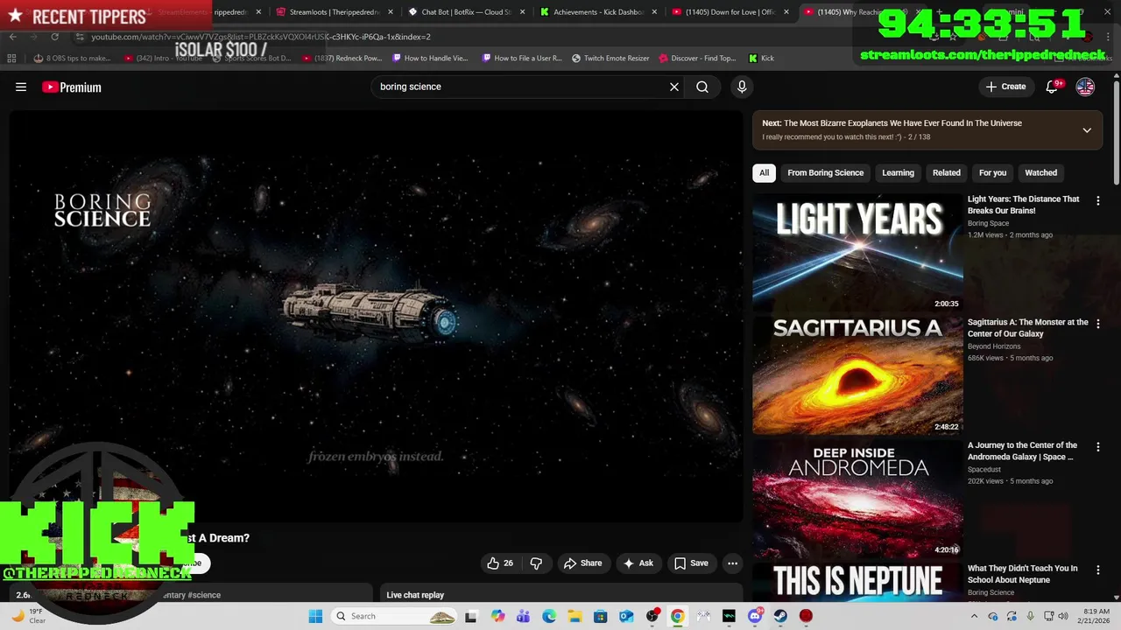
Task: Open Discover - Find Top... bookmark
Action: point(697,58)
